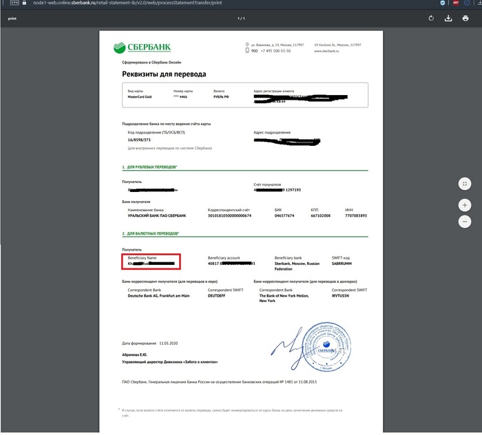Click the division code 16/8598/373
The height and width of the screenshot is (435, 482).
coord(139,140)
